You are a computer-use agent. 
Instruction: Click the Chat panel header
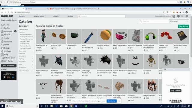175,69
